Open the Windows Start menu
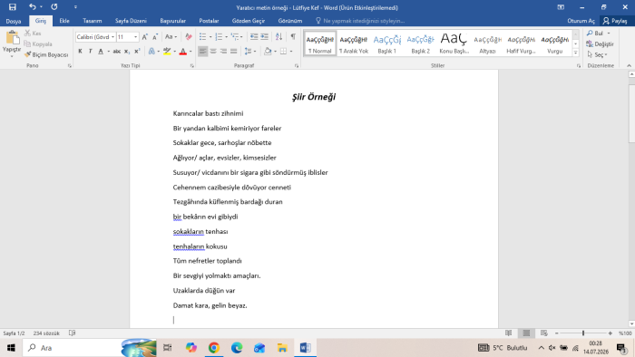 11,348
